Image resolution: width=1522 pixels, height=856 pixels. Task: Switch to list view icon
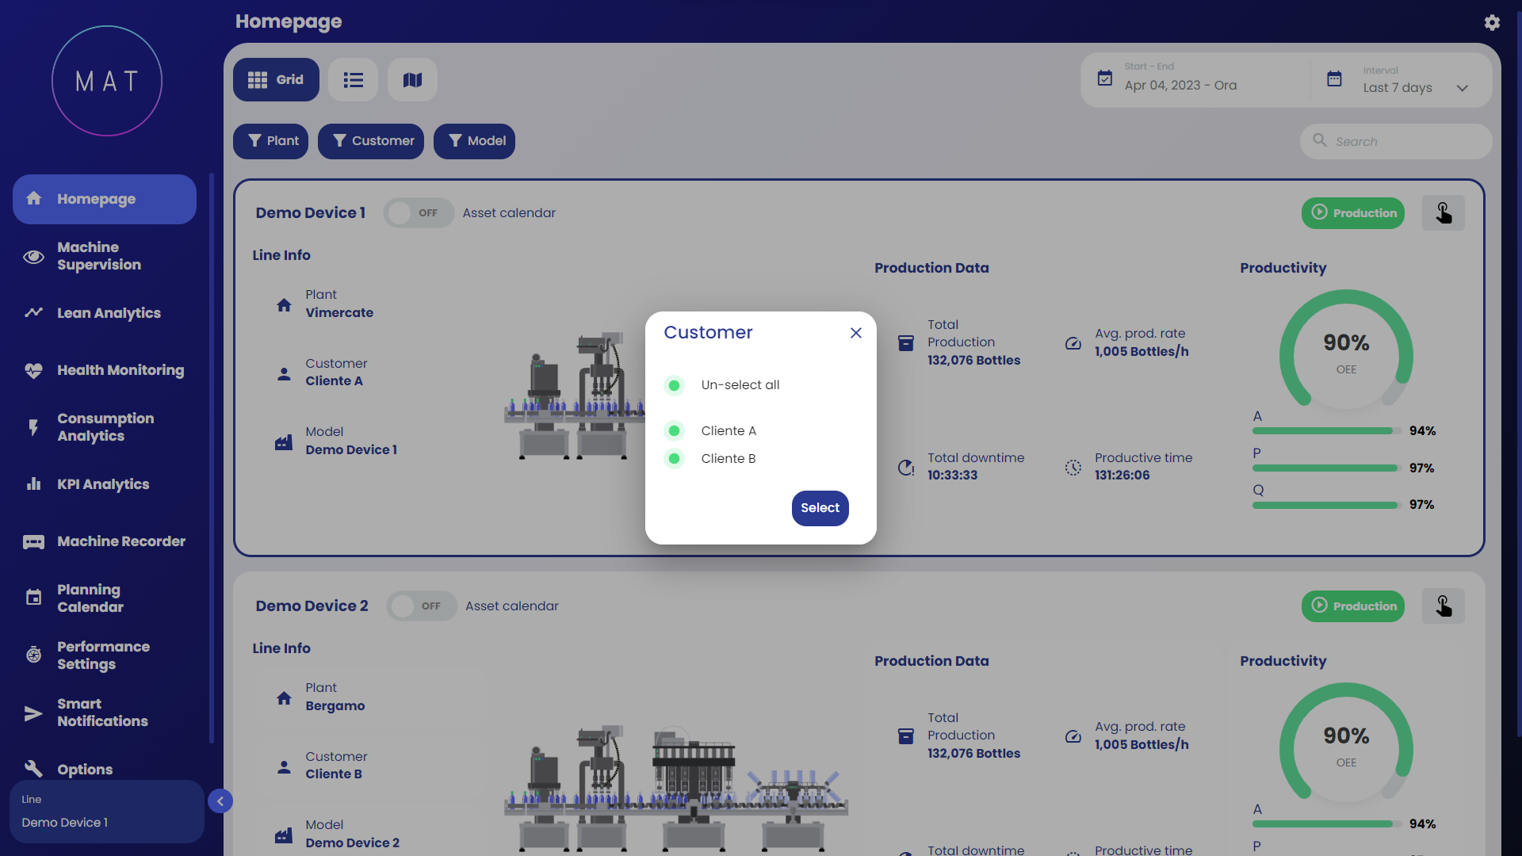pos(353,80)
